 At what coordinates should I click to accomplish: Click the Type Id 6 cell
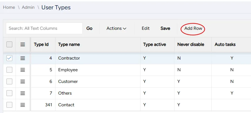(x=43, y=81)
